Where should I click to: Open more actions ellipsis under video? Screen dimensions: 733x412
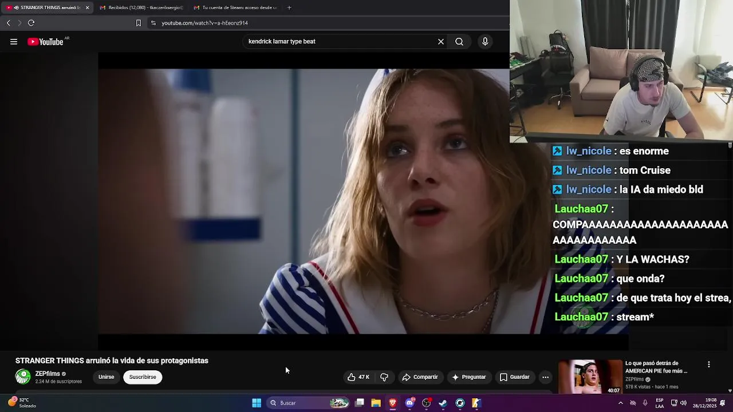click(546, 377)
